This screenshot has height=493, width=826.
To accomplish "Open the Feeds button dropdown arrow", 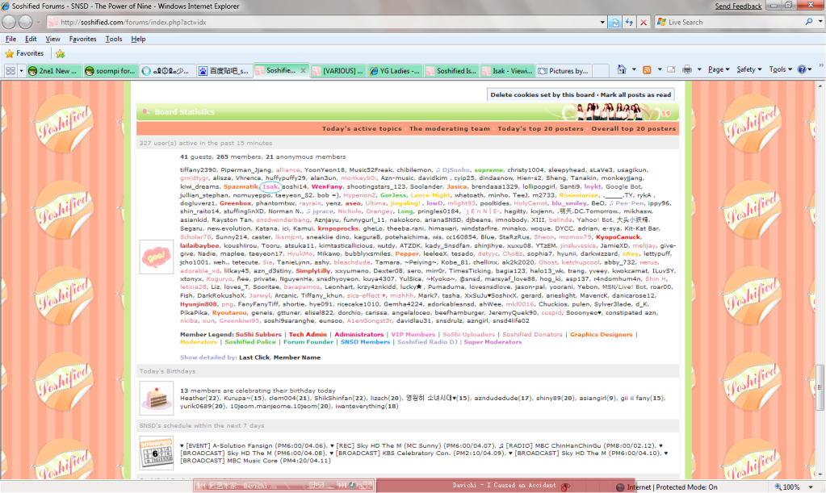I will [x=659, y=69].
